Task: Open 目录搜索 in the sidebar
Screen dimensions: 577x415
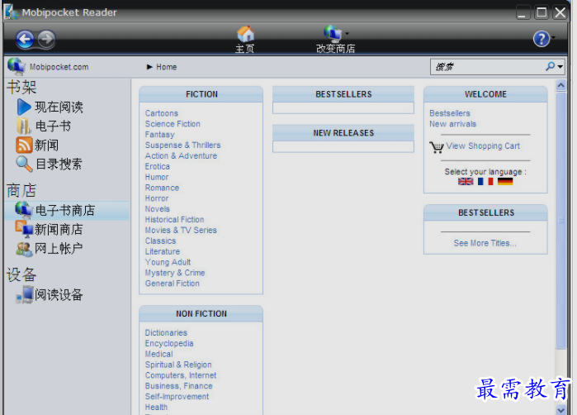Action: click(x=59, y=165)
